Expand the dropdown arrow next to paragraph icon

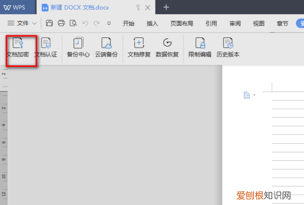pyautogui.click(x=254, y=95)
